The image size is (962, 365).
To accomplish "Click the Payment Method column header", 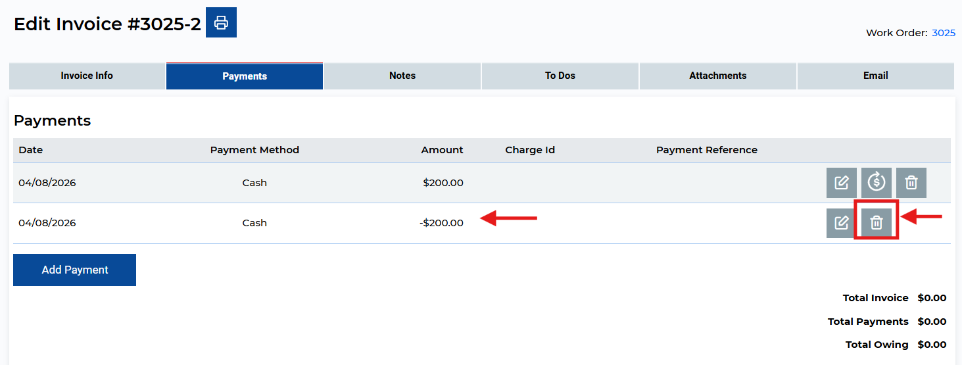I will coord(254,150).
